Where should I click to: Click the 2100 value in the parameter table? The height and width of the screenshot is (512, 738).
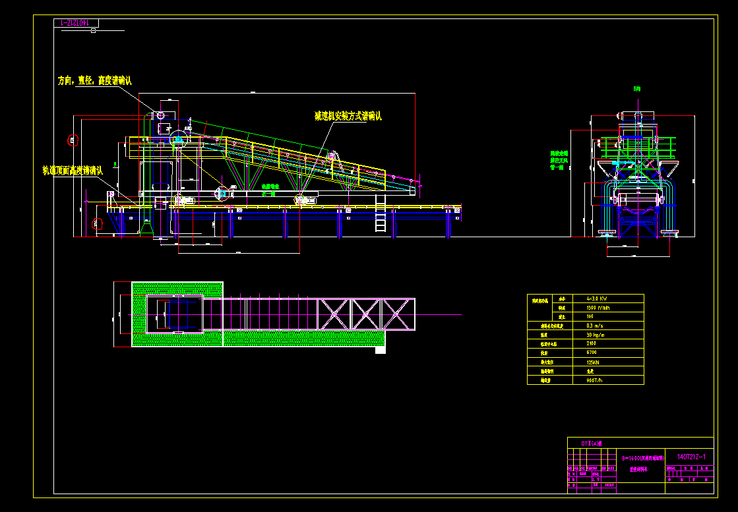(592, 344)
